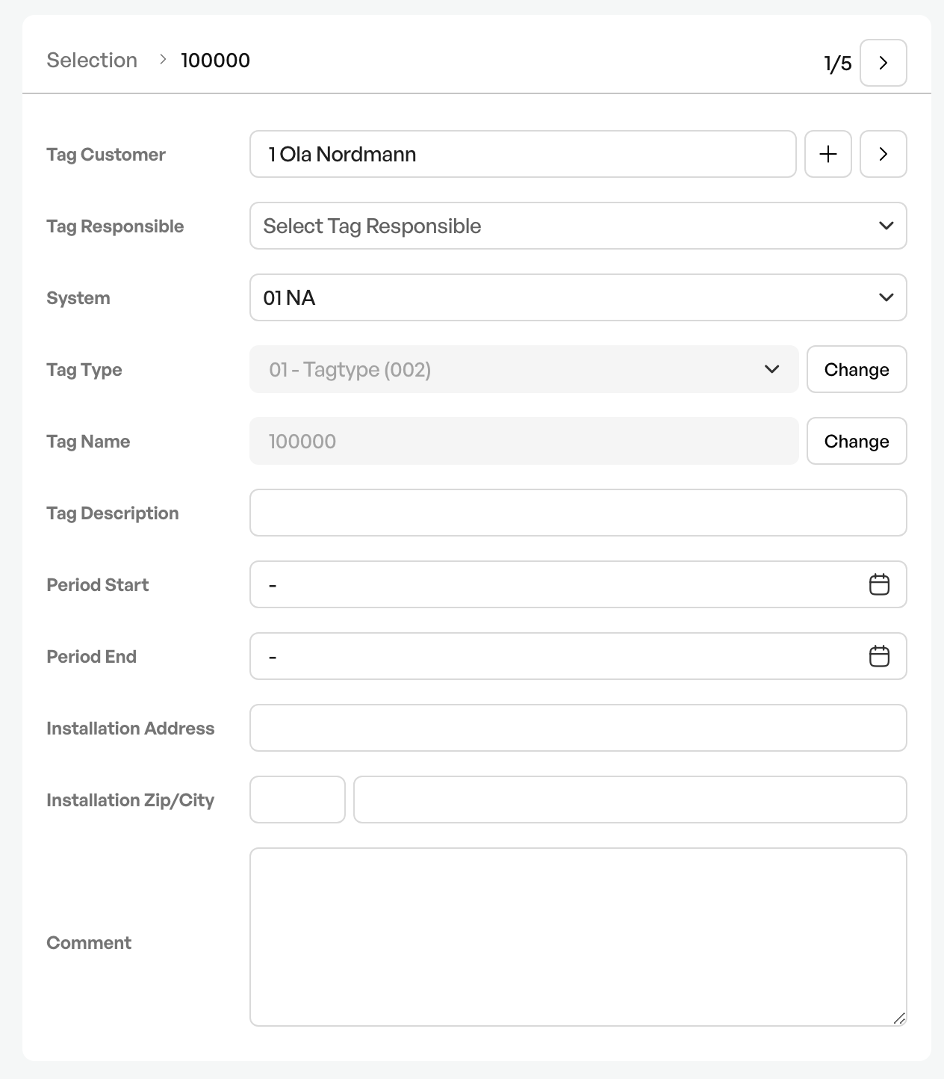Click the Comment label
Screen dimensions: 944x1079
click(x=89, y=943)
